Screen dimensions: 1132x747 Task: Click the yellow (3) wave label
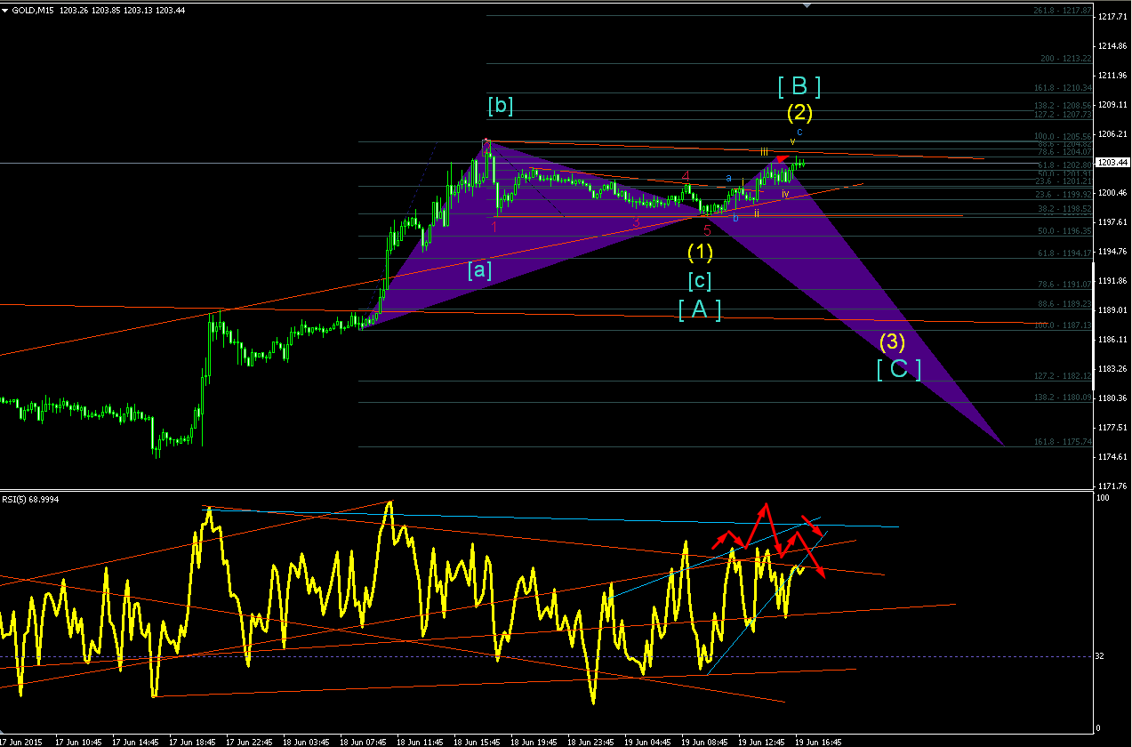tap(893, 341)
